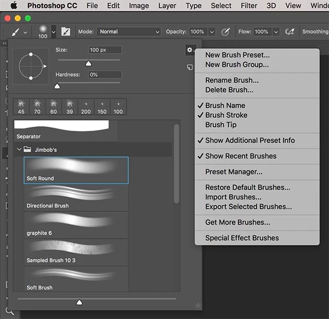Image resolution: width=329 pixels, height=319 pixels.
Task: Select recent brush sized 100
Action: pyautogui.click(x=118, y=107)
